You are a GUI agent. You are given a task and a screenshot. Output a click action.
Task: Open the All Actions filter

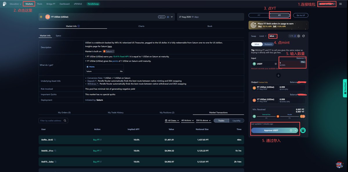click(x=188, y=120)
